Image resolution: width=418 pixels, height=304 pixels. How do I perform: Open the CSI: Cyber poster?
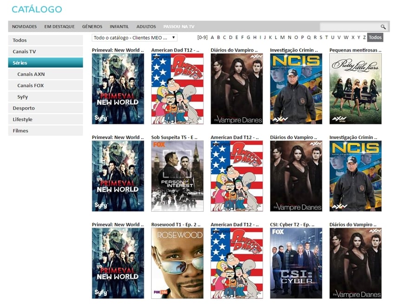click(x=296, y=263)
